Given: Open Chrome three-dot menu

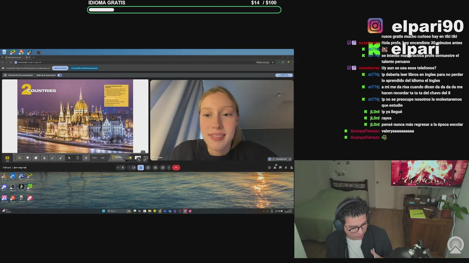Looking at the screenshot, I should 292,62.
